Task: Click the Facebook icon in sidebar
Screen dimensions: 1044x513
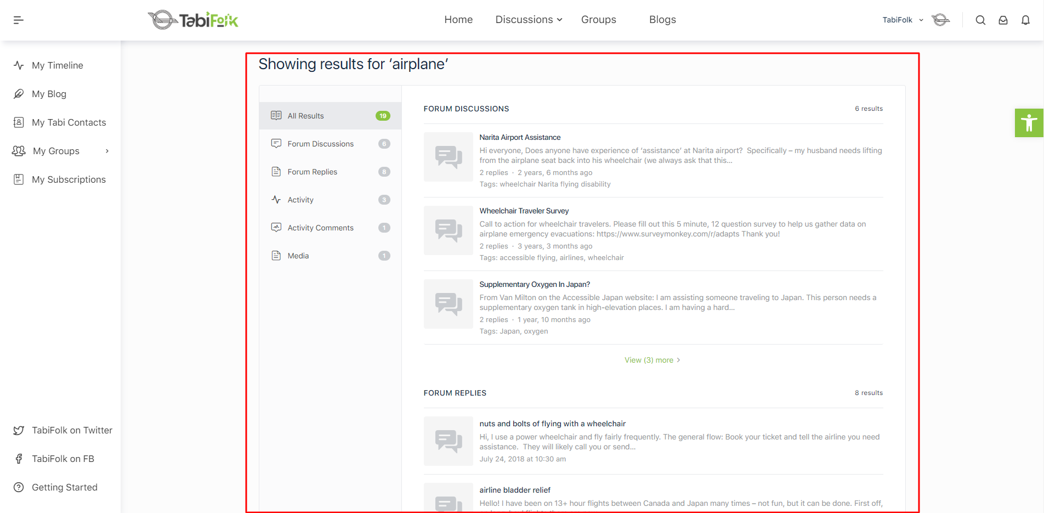Action: (x=19, y=459)
